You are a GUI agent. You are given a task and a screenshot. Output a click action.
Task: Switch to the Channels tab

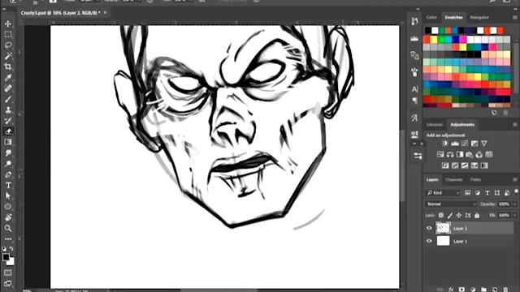point(454,179)
